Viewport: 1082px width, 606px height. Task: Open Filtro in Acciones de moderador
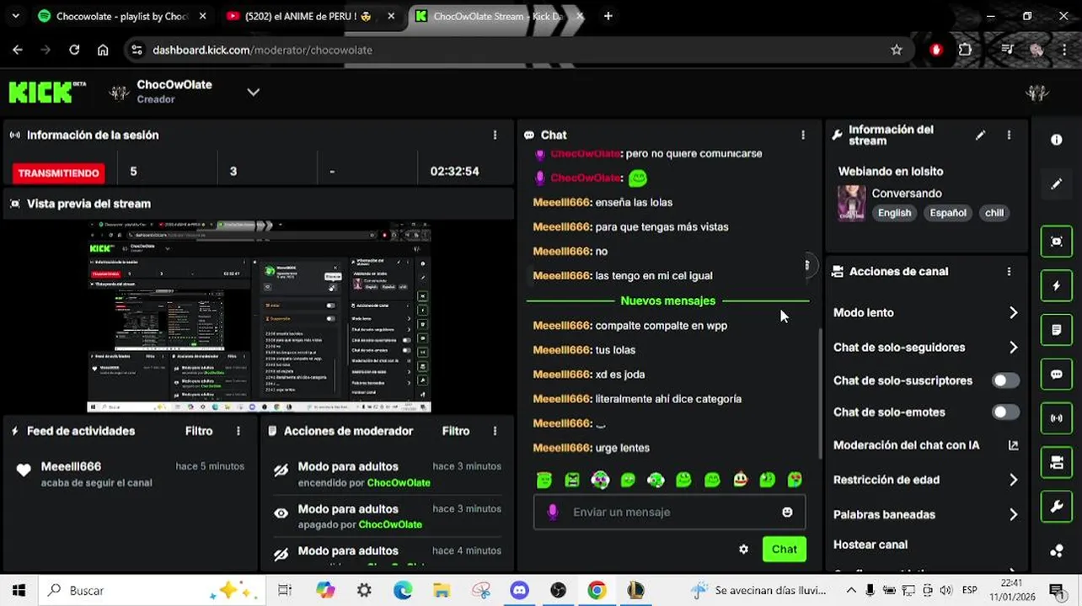tap(456, 431)
